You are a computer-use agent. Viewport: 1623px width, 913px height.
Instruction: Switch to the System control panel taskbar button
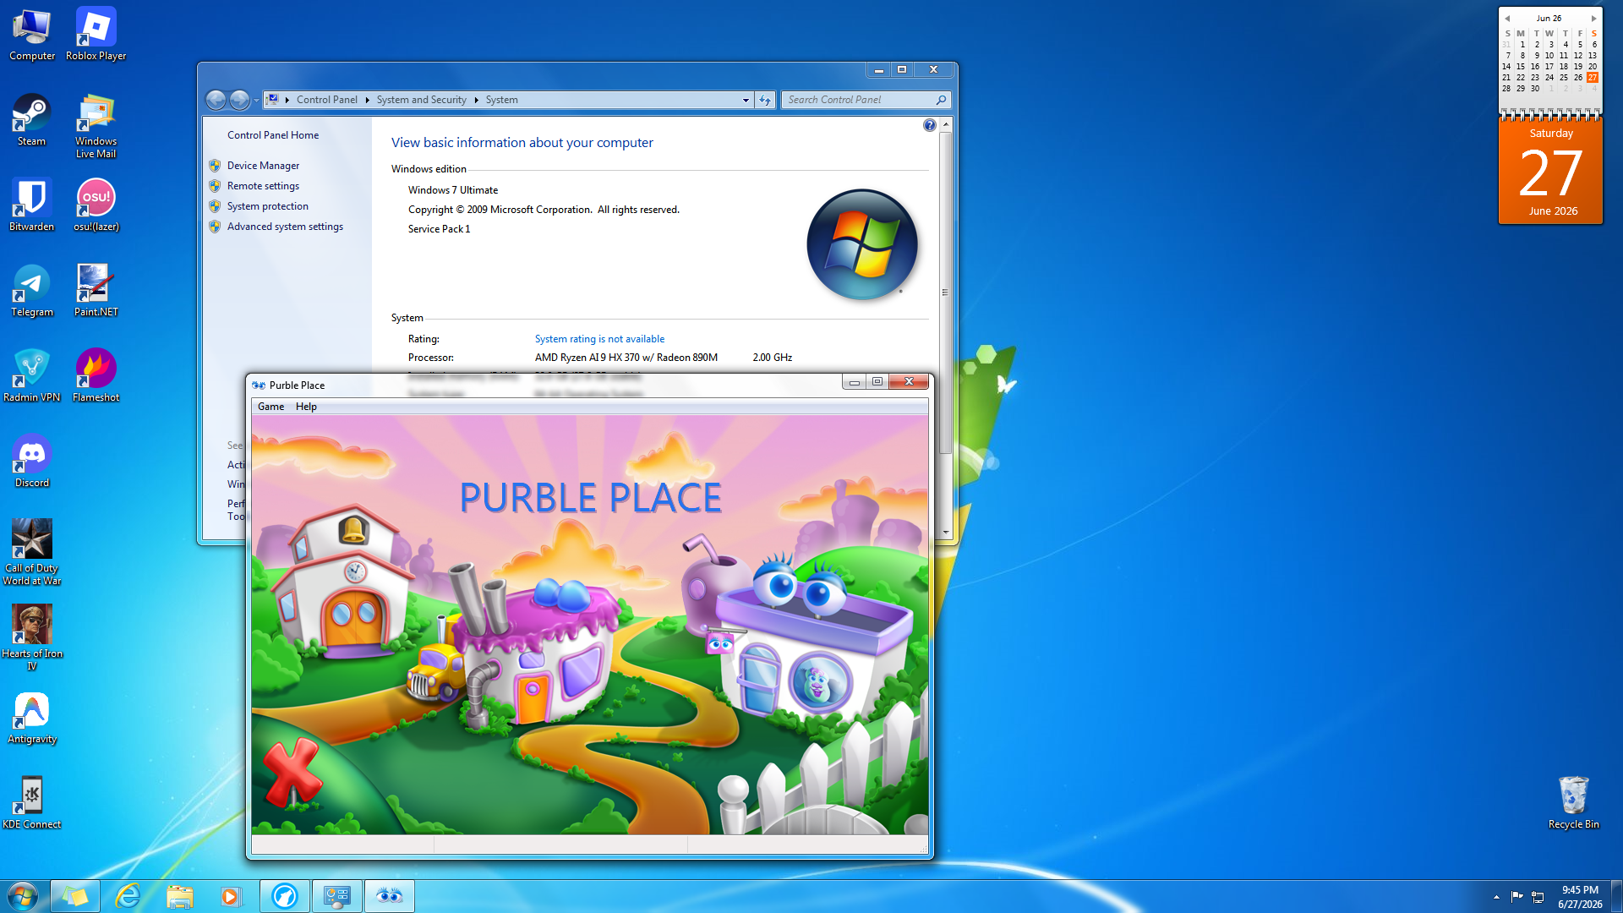(x=337, y=896)
